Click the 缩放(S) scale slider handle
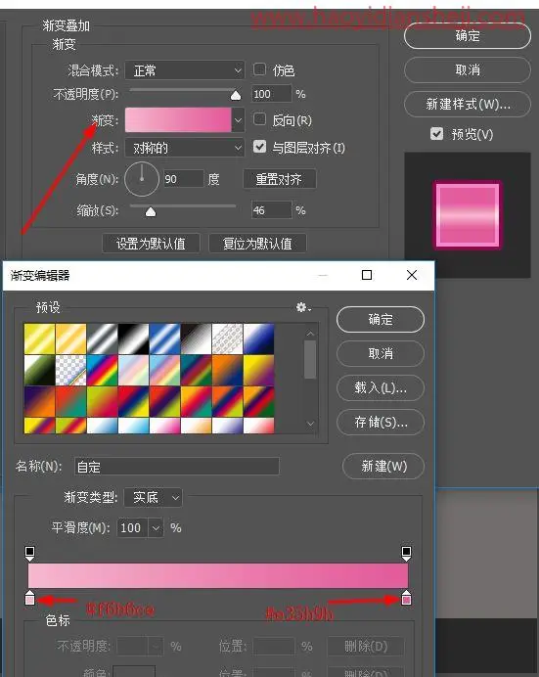The width and height of the screenshot is (539, 677). (x=151, y=211)
